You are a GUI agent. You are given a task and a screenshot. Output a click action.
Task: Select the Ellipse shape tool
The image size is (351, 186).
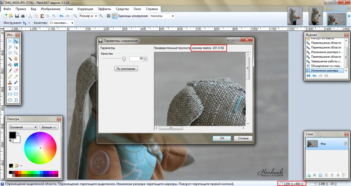(x=10, y=100)
